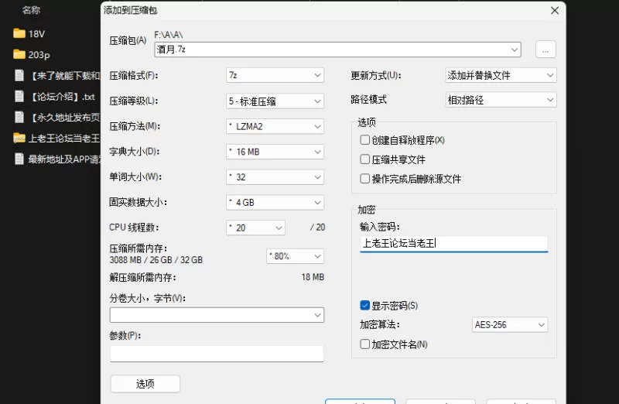
Task: Select the 最新地址及APP file icon
Action: pyautogui.click(x=19, y=159)
